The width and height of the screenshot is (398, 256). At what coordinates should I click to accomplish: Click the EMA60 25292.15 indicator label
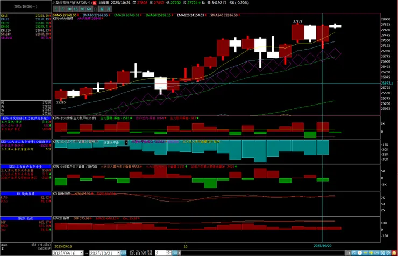click(158, 15)
